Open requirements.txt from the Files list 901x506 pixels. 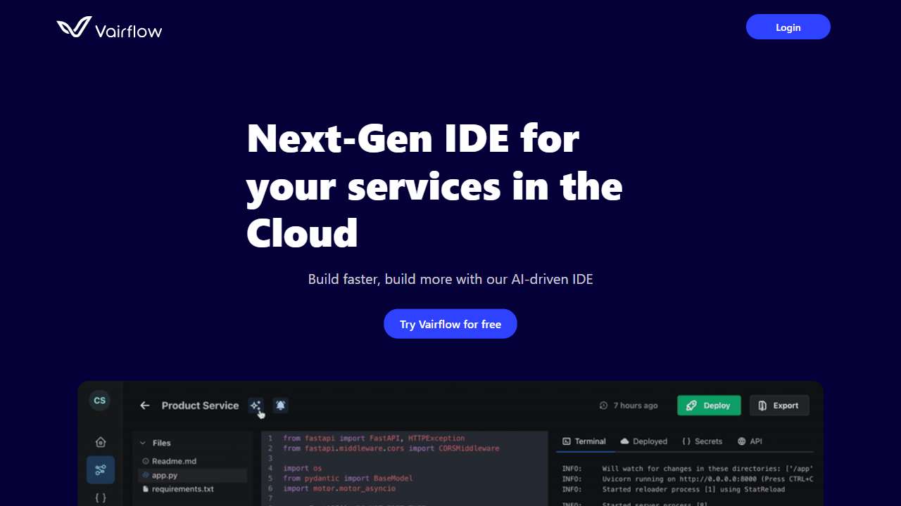182,489
